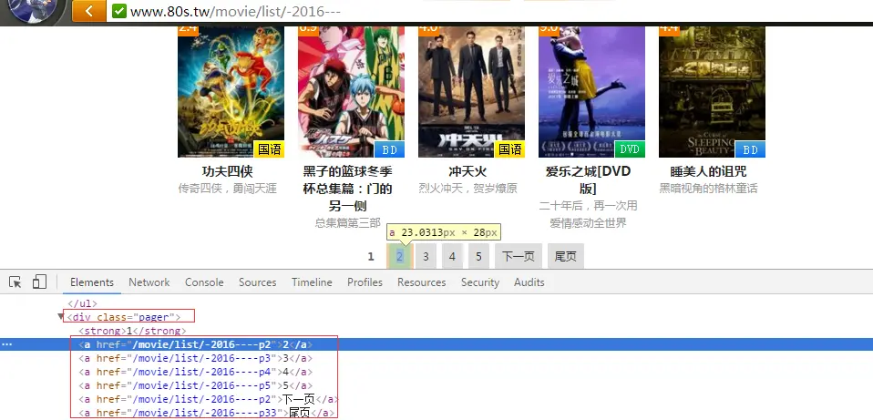Switch to the Sources tab

[258, 282]
